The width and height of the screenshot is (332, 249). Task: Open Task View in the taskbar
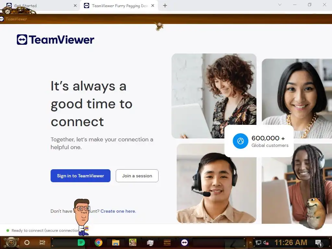point(42,243)
